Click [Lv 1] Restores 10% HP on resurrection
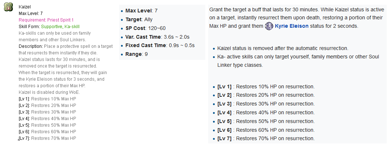 tap(266, 87)
